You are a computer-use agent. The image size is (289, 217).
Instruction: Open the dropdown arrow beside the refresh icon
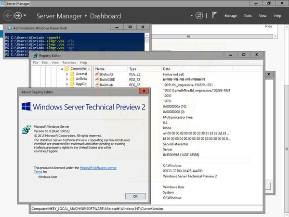point(192,16)
